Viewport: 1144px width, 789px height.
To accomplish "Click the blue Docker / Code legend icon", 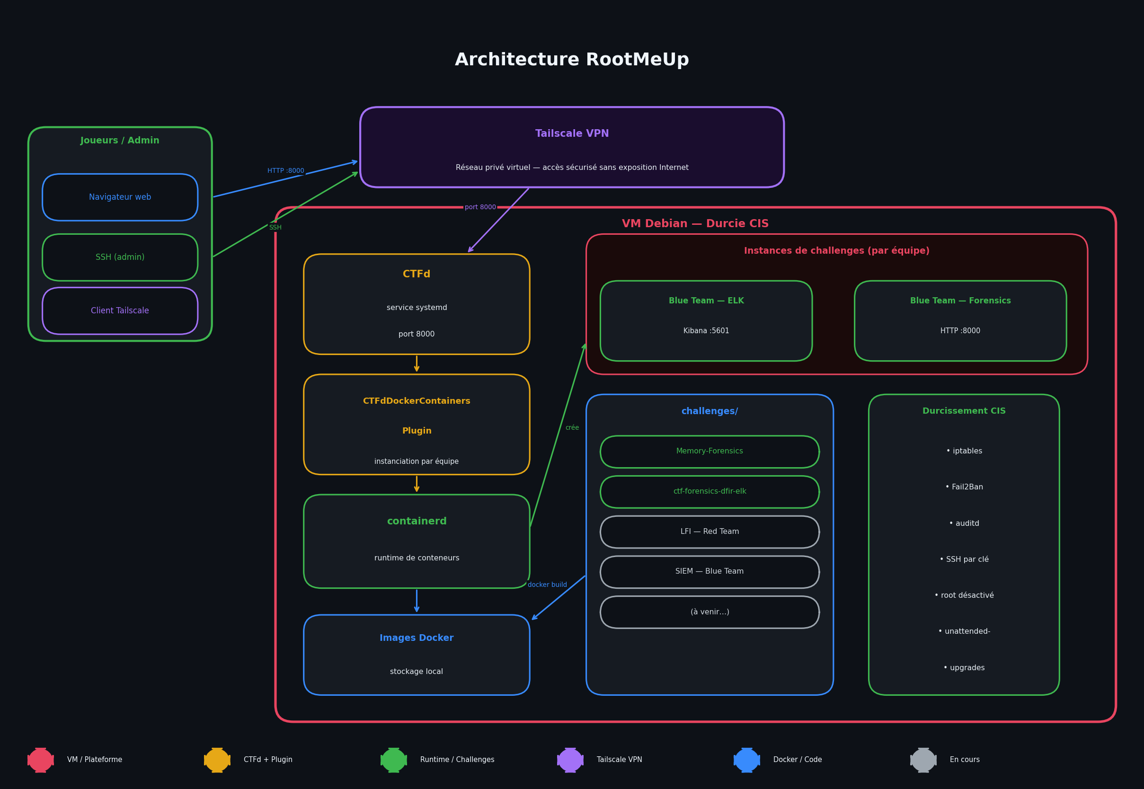I will (x=746, y=760).
